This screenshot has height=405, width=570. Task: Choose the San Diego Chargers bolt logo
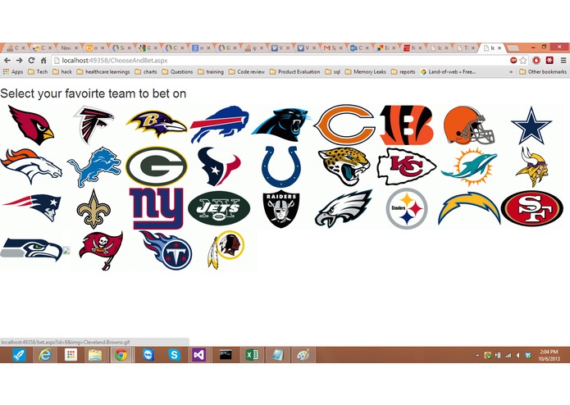pyautogui.click(x=469, y=208)
